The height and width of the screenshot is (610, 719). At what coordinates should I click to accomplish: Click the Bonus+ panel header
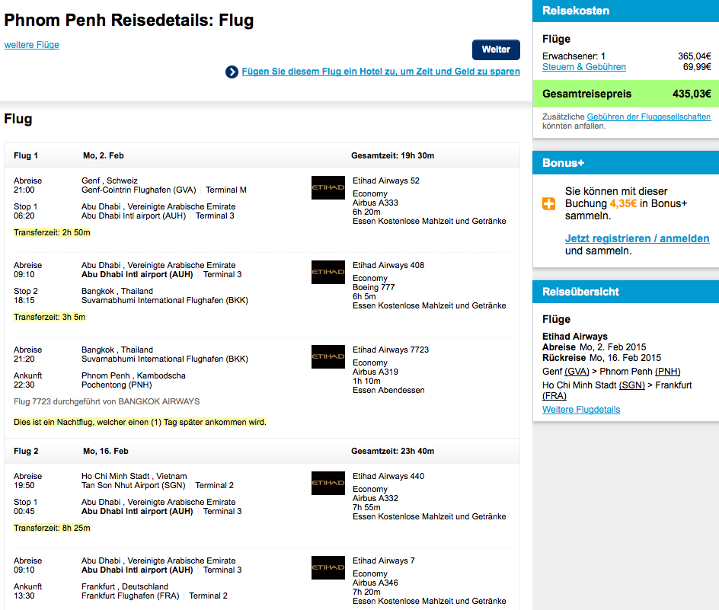[x=625, y=163]
